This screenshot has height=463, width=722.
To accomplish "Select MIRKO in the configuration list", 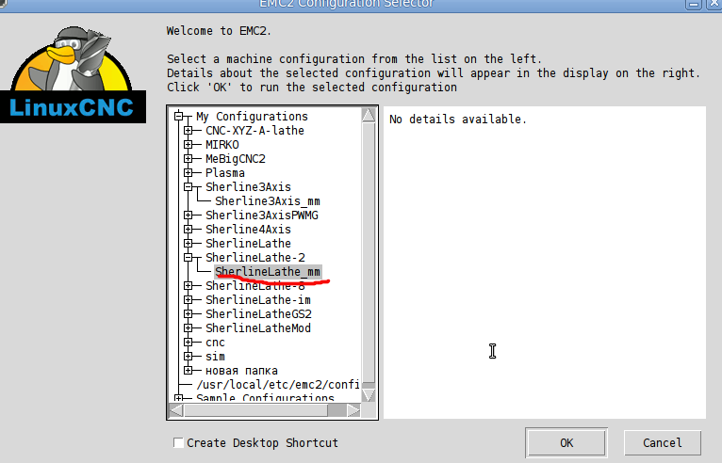I will (222, 145).
